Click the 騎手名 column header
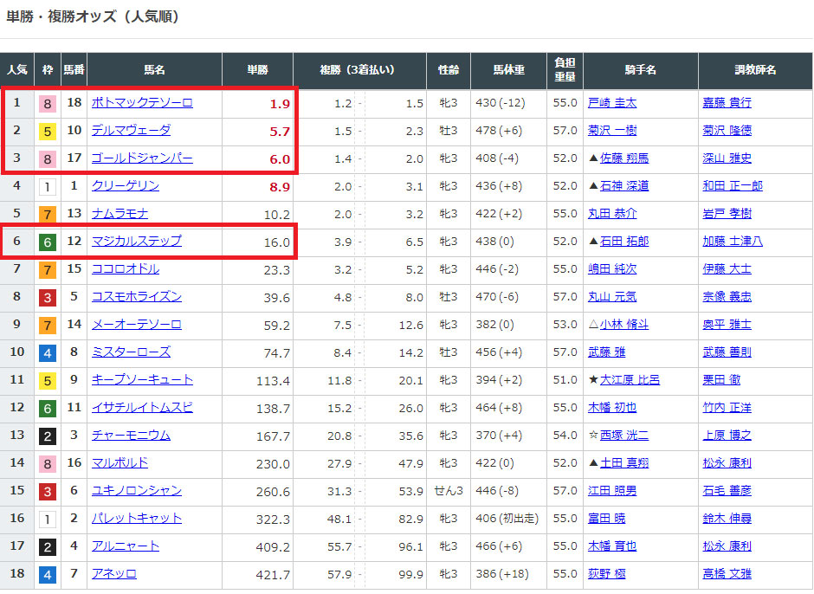814x594 pixels. tap(640, 69)
